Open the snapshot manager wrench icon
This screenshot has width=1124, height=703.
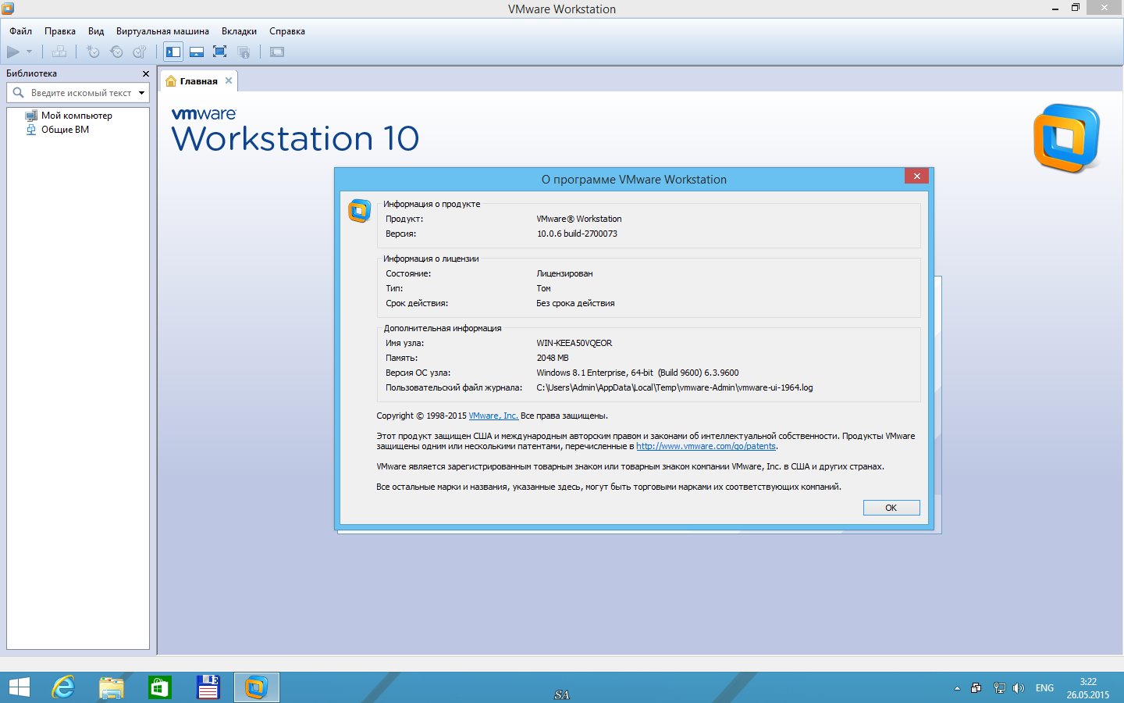pyautogui.click(x=140, y=52)
